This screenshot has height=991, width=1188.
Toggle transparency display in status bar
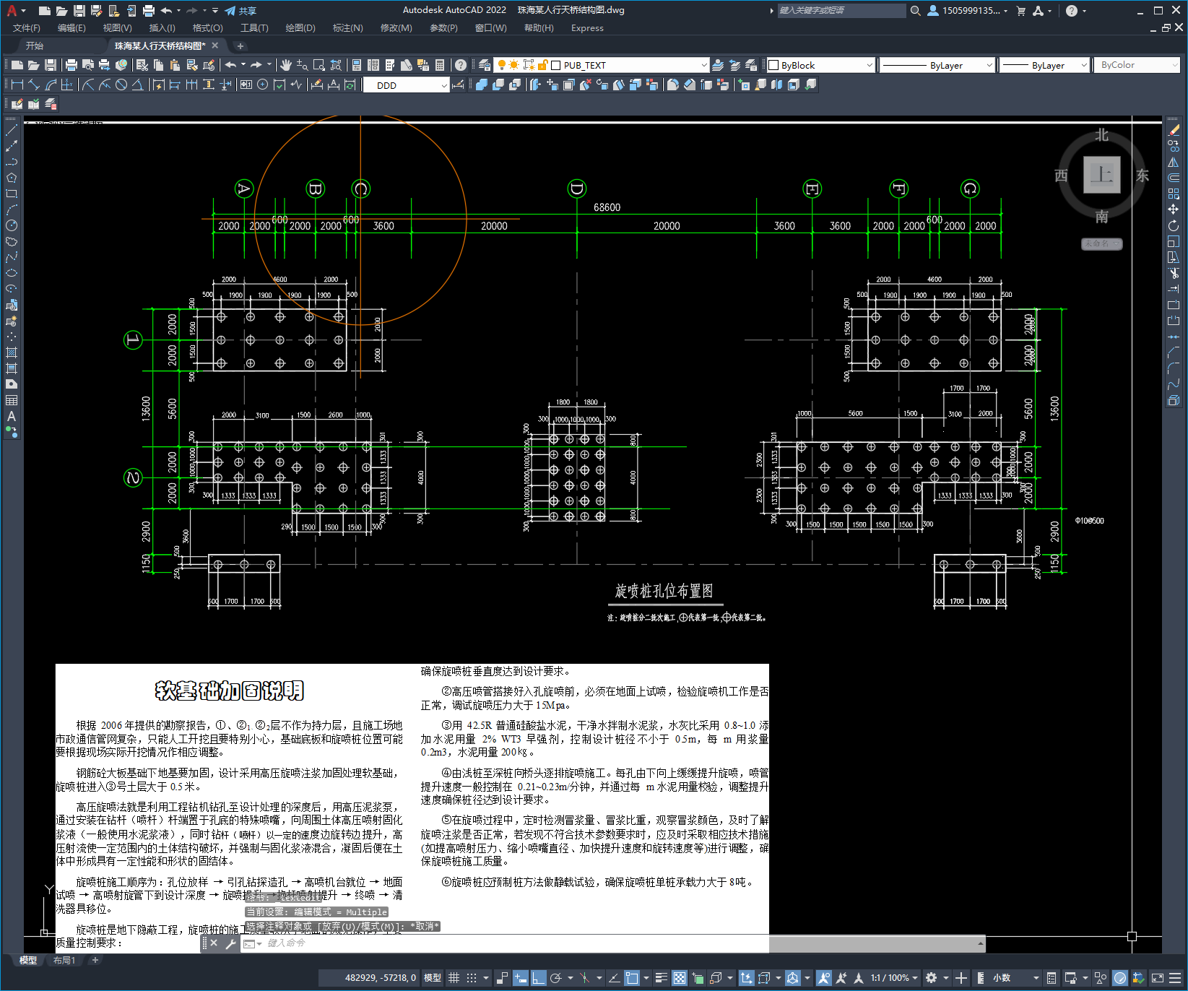(680, 978)
